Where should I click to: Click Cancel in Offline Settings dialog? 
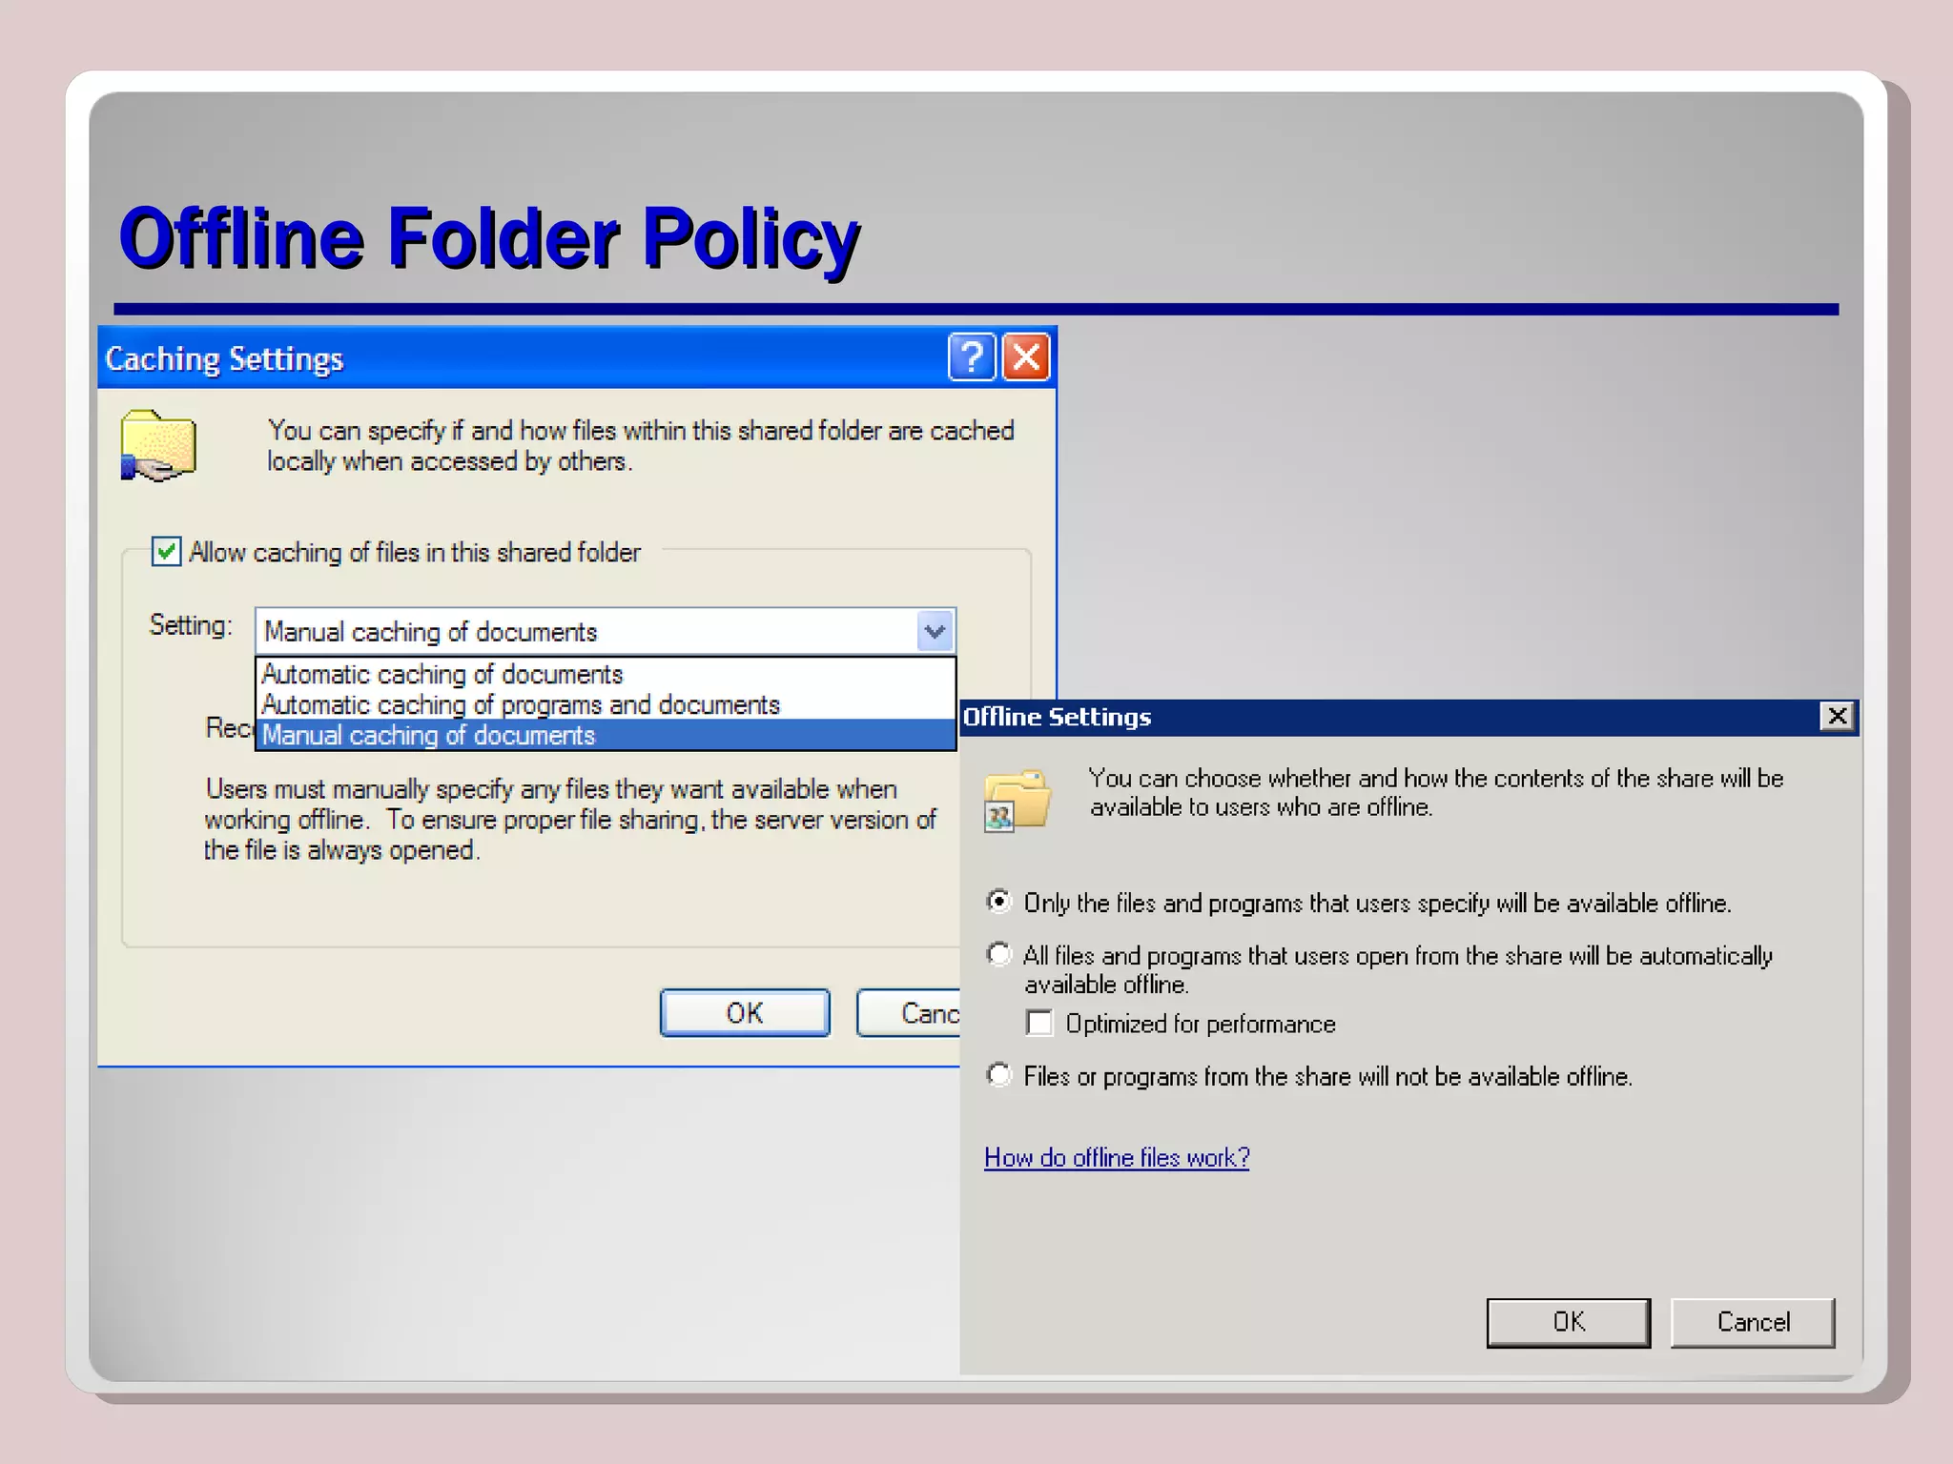1753,1322
